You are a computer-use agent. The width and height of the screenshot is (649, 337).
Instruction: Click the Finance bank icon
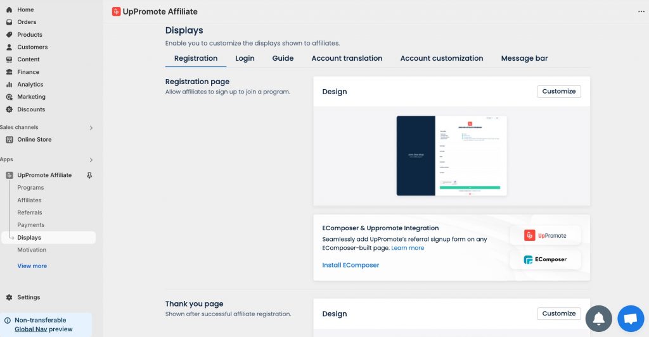[x=9, y=72]
